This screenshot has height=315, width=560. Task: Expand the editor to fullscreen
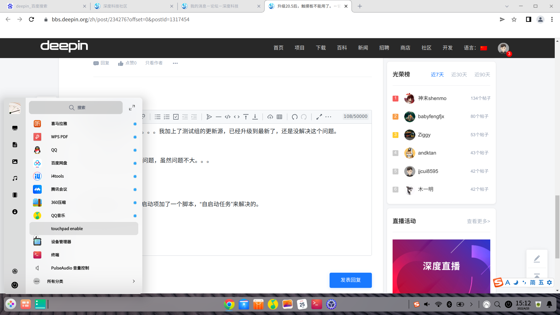(x=319, y=117)
